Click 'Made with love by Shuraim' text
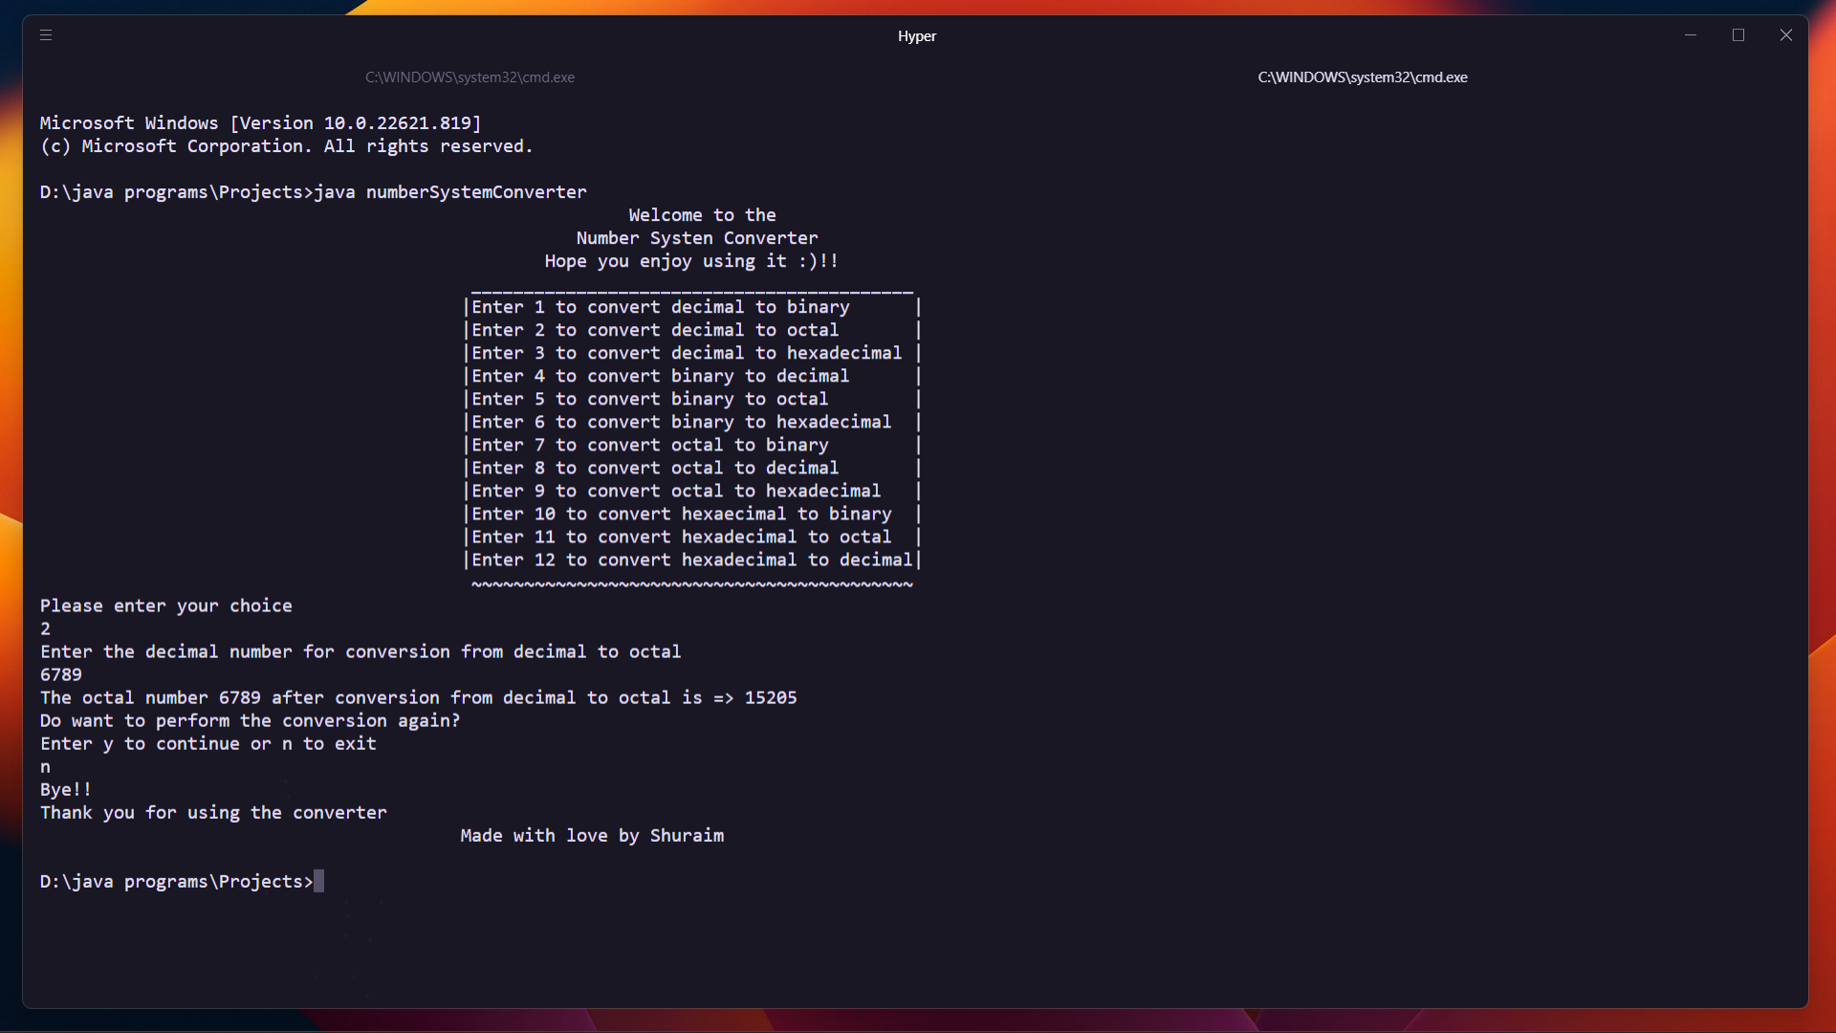 coord(591,835)
